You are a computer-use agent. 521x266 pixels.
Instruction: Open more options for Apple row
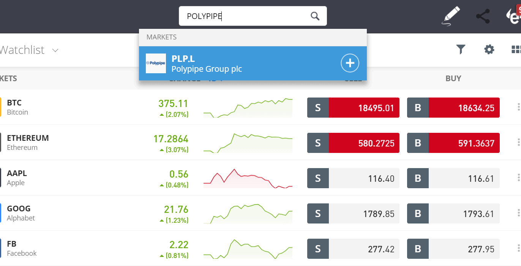(x=518, y=178)
